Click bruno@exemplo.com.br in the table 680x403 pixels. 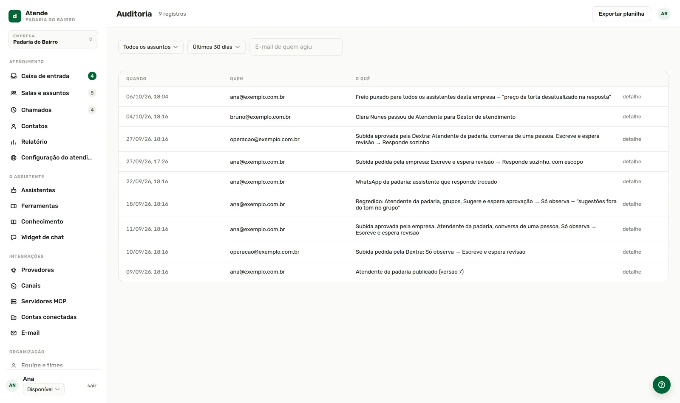pos(261,117)
